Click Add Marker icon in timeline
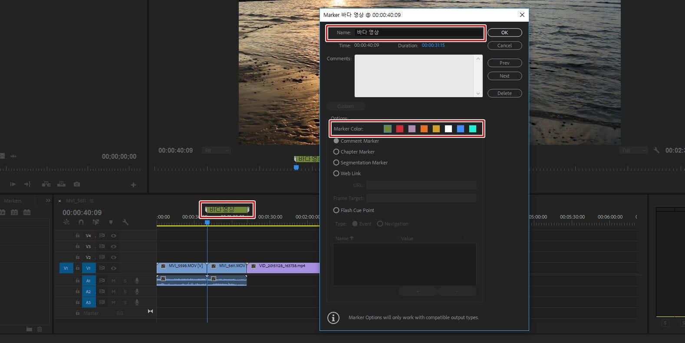685x343 pixels. point(111,222)
